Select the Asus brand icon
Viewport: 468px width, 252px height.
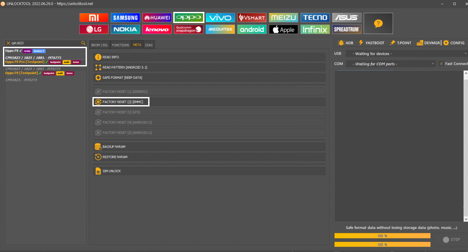[x=347, y=17]
